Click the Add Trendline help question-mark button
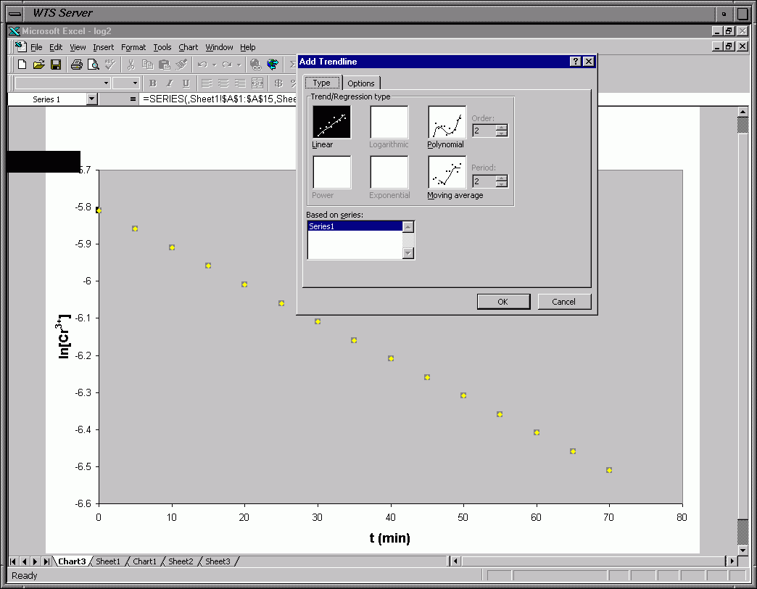Image resolution: width=757 pixels, height=589 pixels. click(576, 62)
